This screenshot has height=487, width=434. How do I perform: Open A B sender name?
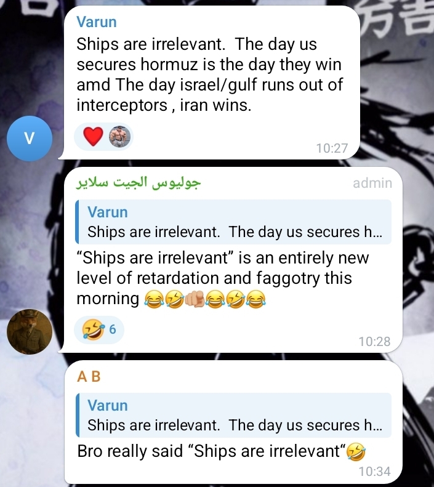(x=89, y=376)
